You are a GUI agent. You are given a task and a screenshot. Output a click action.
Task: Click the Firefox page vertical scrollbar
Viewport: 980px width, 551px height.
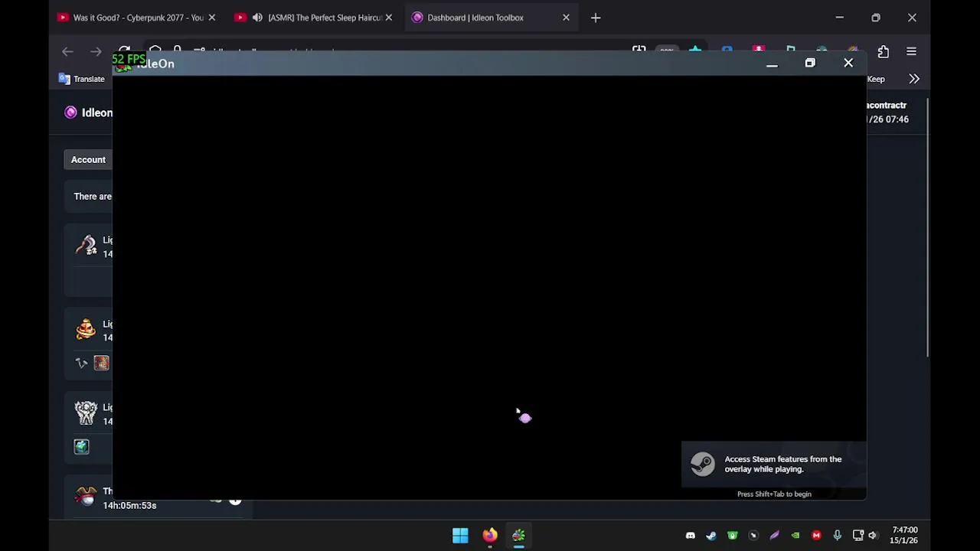pos(927,228)
